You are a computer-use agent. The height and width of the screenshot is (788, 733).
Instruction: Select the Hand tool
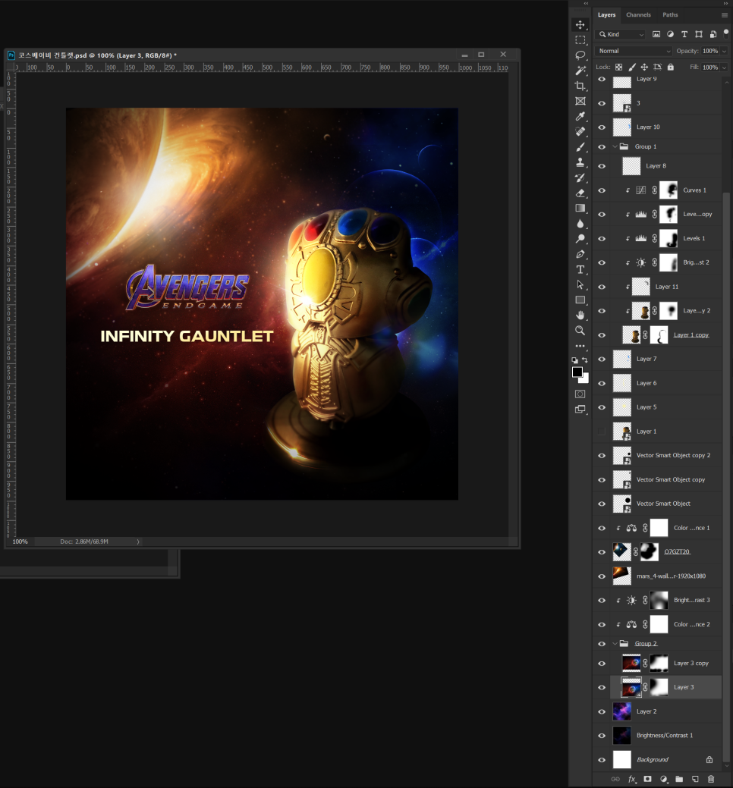coord(580,315)
